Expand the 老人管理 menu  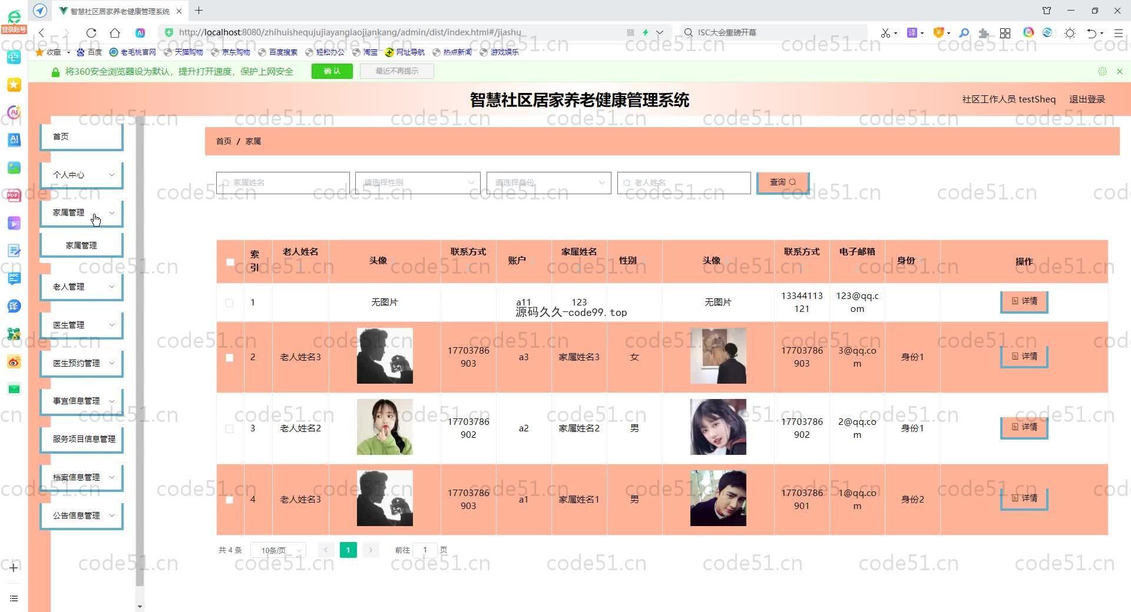[x=81, y=287]
